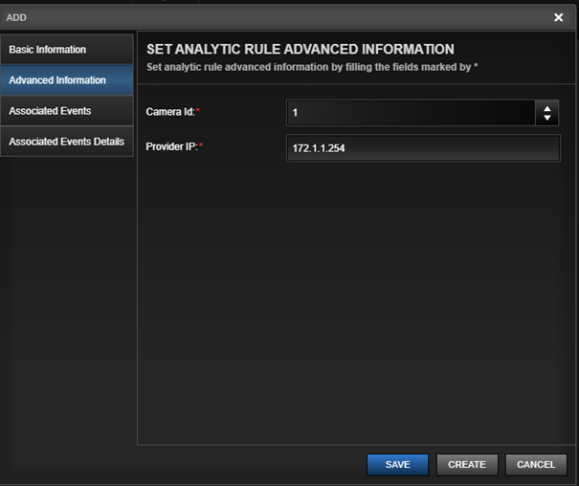The height and width of the screenshot is (486, 579).
Task: Click inside the Camera Id field
Action: 411,113
